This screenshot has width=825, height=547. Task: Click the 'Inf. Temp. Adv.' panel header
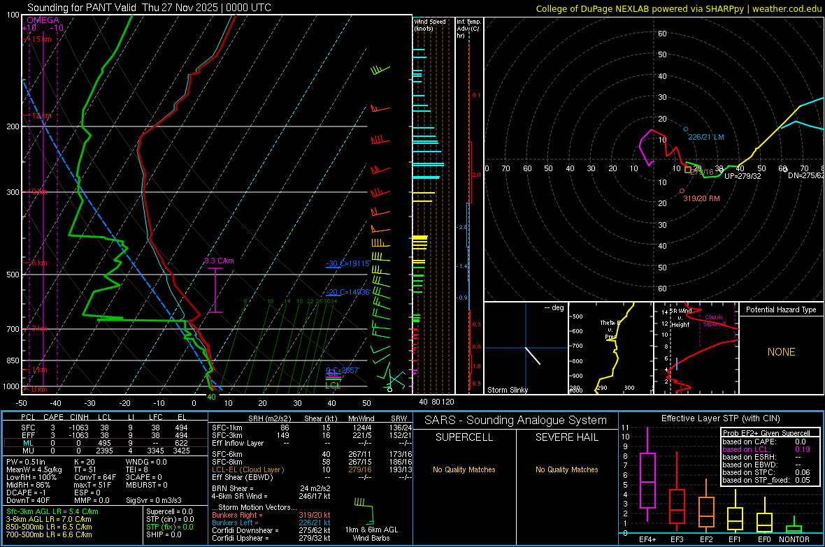(x=468, y=29)
